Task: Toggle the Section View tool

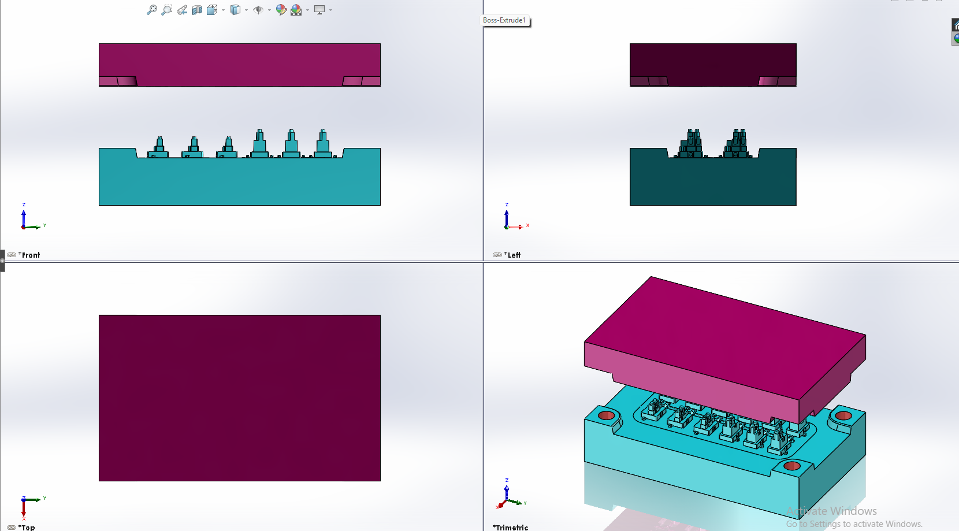Action: tap(197, 10)
